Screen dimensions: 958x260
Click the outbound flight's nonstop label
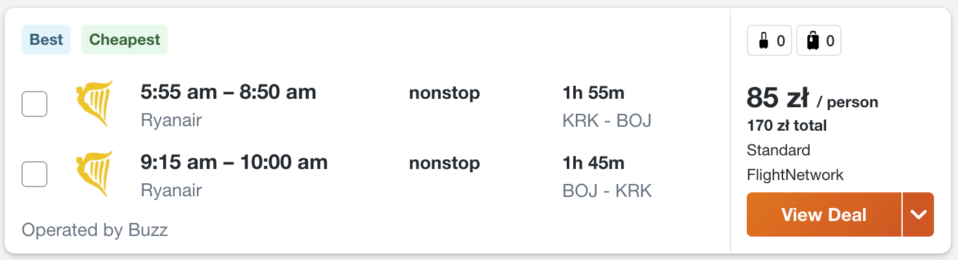coord(444,93)
